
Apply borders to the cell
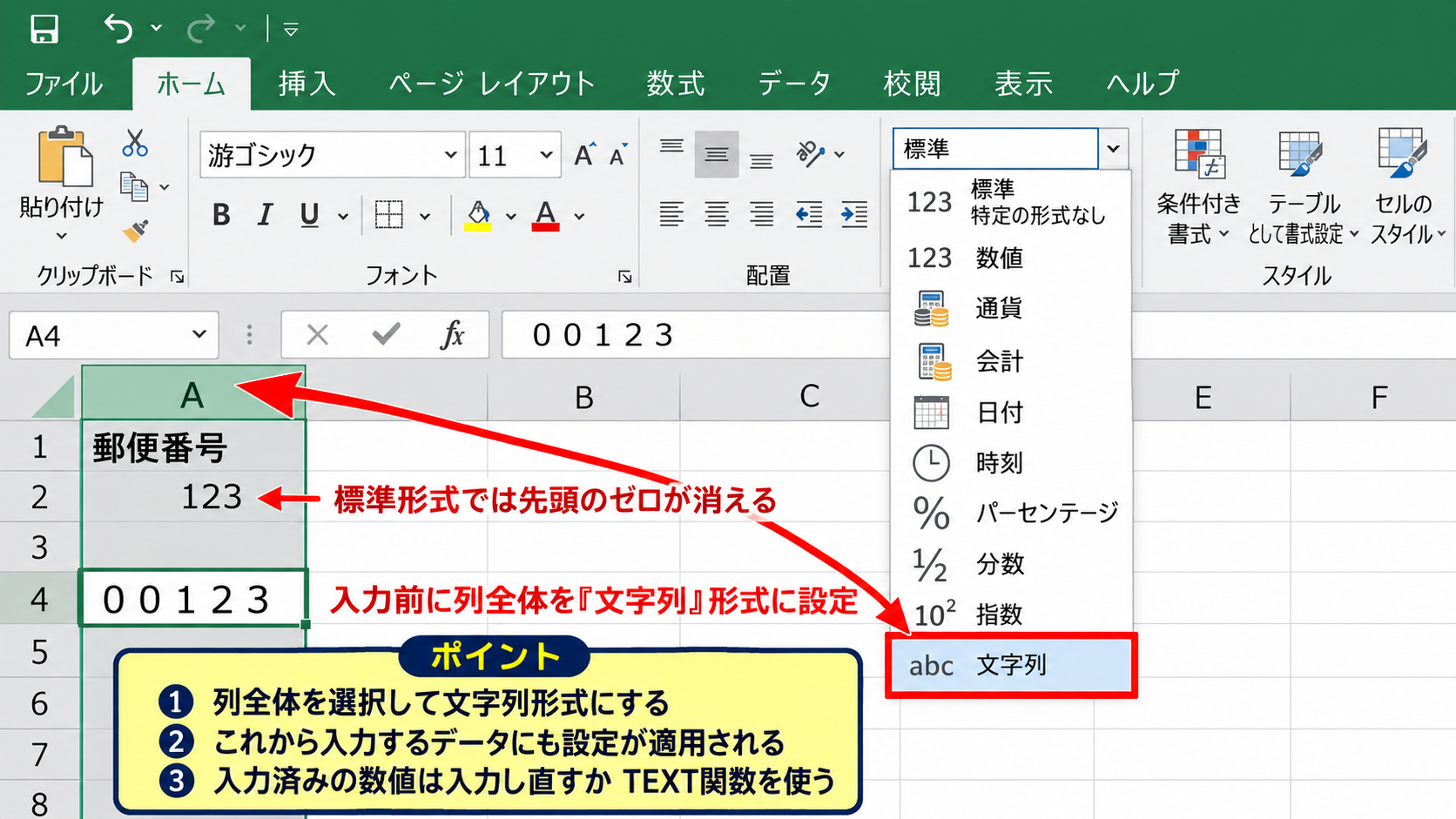click(x=388, y=214)
